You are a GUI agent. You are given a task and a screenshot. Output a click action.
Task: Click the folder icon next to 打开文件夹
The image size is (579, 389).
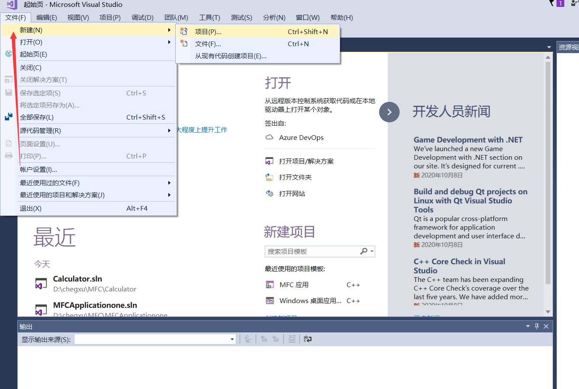[x=269, y=177]
